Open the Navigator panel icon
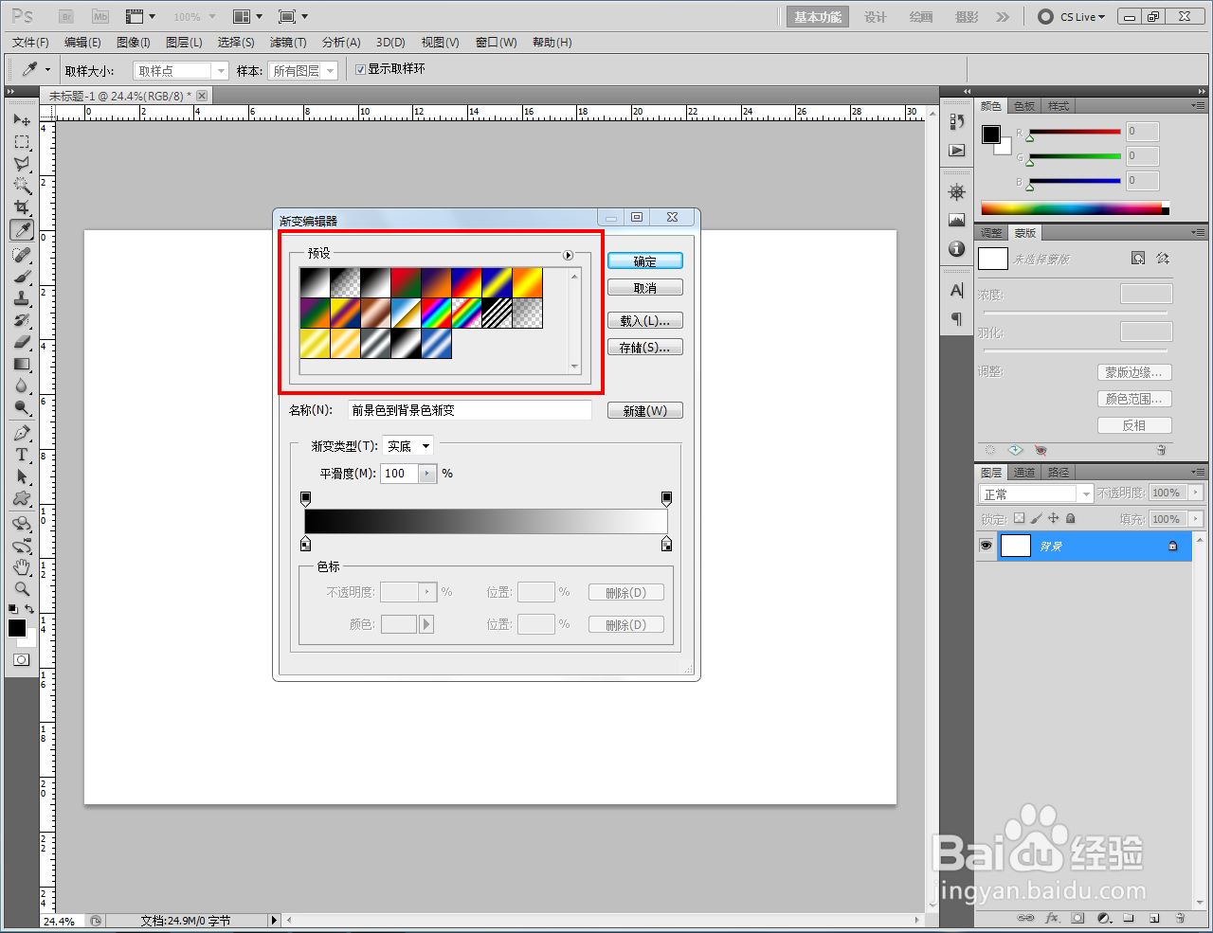The image size is (1213, 933). click(957, 192)
